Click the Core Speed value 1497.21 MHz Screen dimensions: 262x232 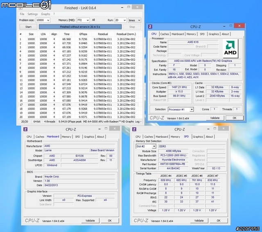(x=179, y=87)
